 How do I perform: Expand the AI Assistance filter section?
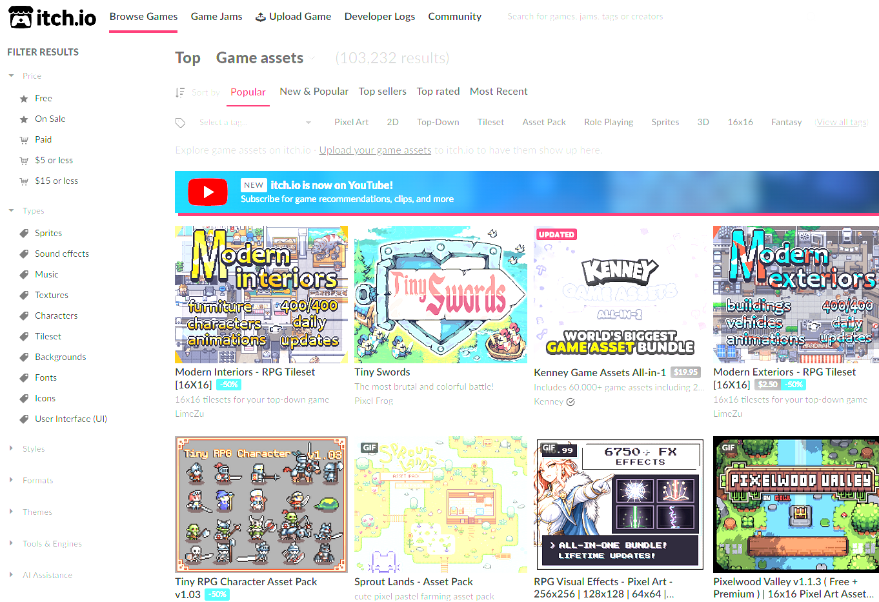click(x=11, y=575)
